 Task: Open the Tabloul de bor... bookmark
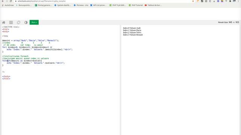[x=153, y=5]
